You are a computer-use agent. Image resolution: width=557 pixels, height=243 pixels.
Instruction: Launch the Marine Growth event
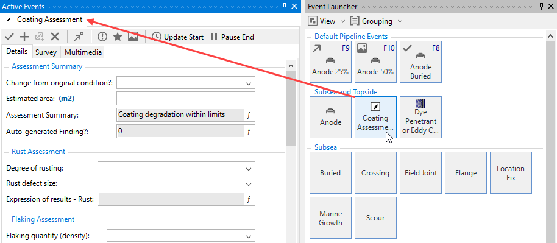[330, 218]
